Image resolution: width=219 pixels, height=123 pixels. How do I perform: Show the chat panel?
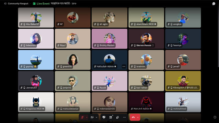[214, 4]
